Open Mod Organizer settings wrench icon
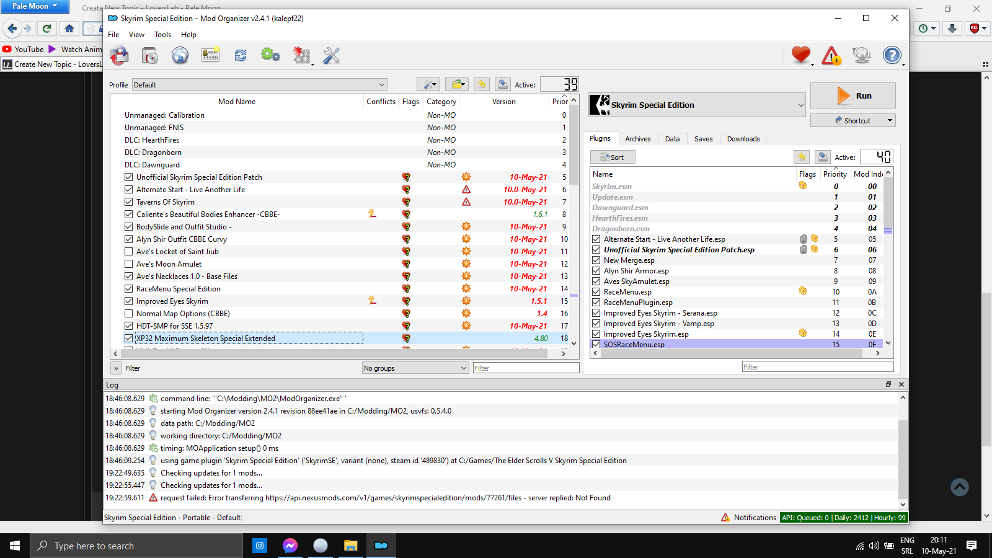Viewport: 992px width, 558px height. pos(332,55)
